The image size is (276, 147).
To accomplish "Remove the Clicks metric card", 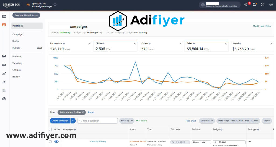I will [x=135, y=44].
